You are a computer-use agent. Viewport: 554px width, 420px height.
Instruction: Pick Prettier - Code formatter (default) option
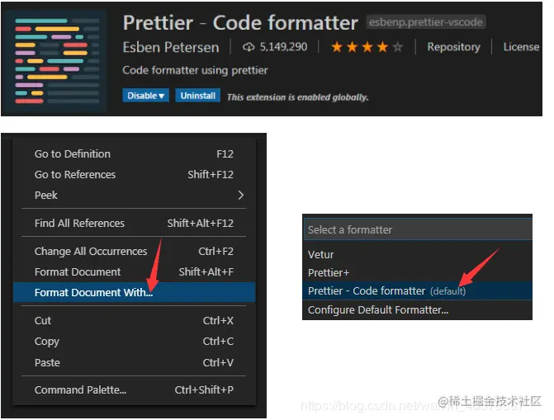click(x=417, y=291)
